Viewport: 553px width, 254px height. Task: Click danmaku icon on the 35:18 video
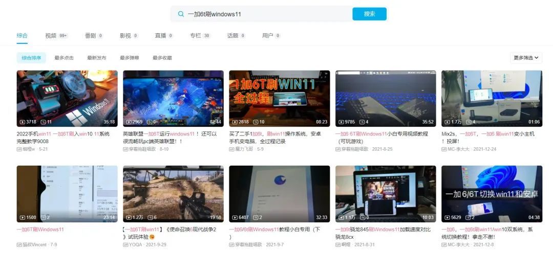[x=44, y=122]
